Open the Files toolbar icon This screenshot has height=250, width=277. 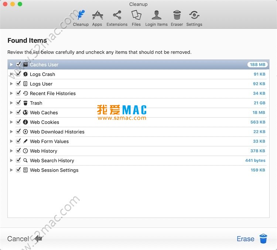tap(136, 15)
